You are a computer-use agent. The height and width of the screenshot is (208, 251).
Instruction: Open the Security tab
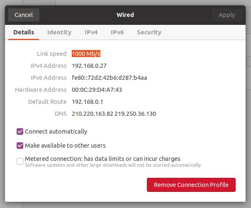tap(149, 32)
